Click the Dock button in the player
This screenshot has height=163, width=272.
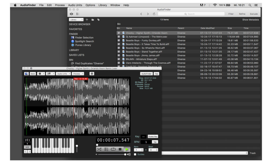point(33,74)
